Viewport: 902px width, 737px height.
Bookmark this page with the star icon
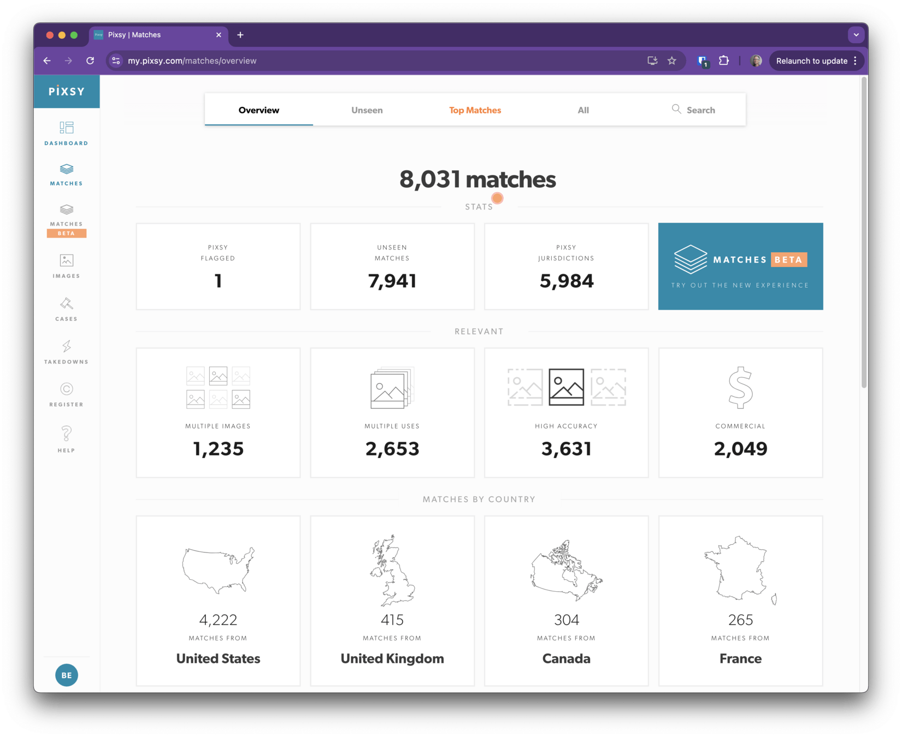click(x=672, y=61)
